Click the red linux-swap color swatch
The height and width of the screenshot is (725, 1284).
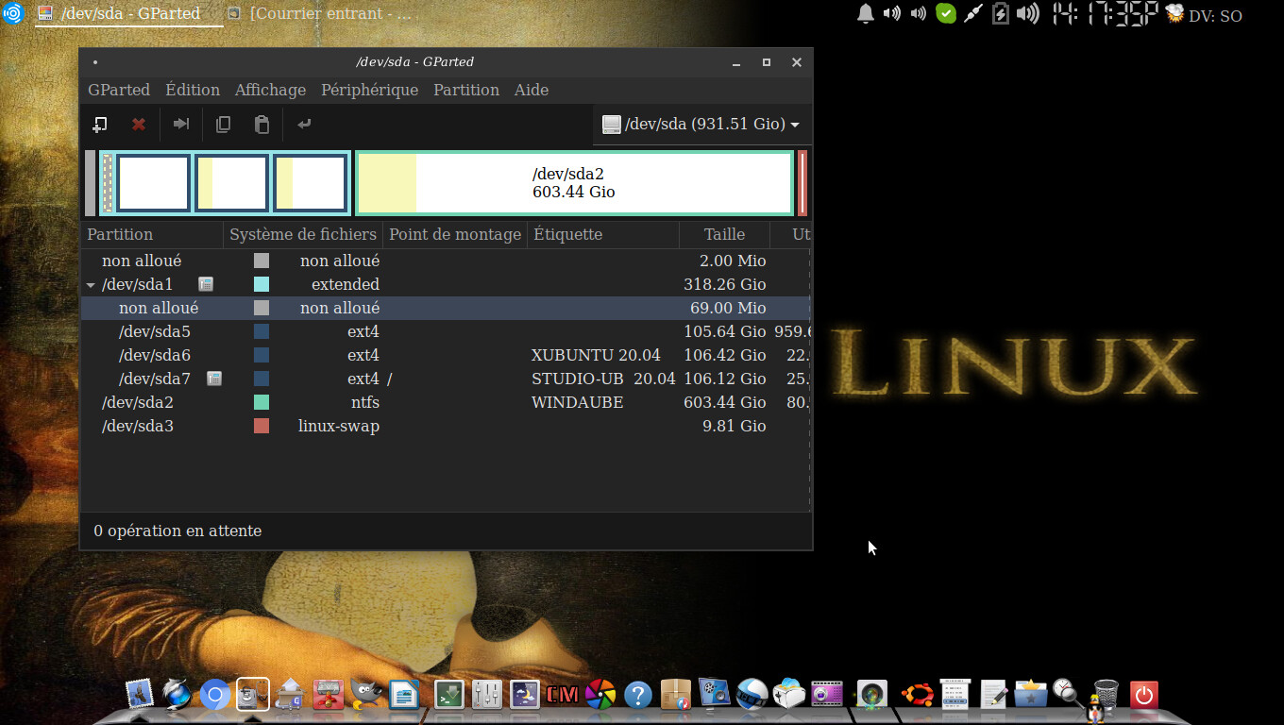point(262,426)
